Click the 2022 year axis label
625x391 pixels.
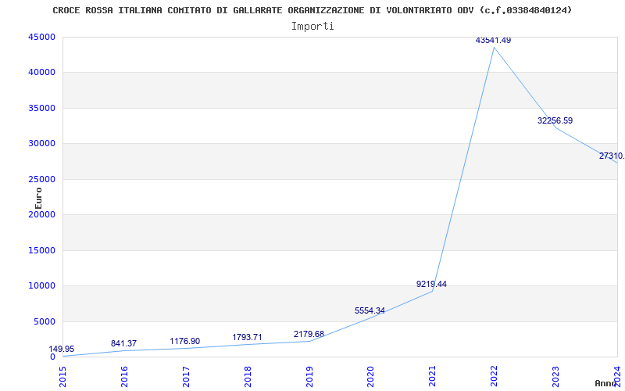coord(495,377)
